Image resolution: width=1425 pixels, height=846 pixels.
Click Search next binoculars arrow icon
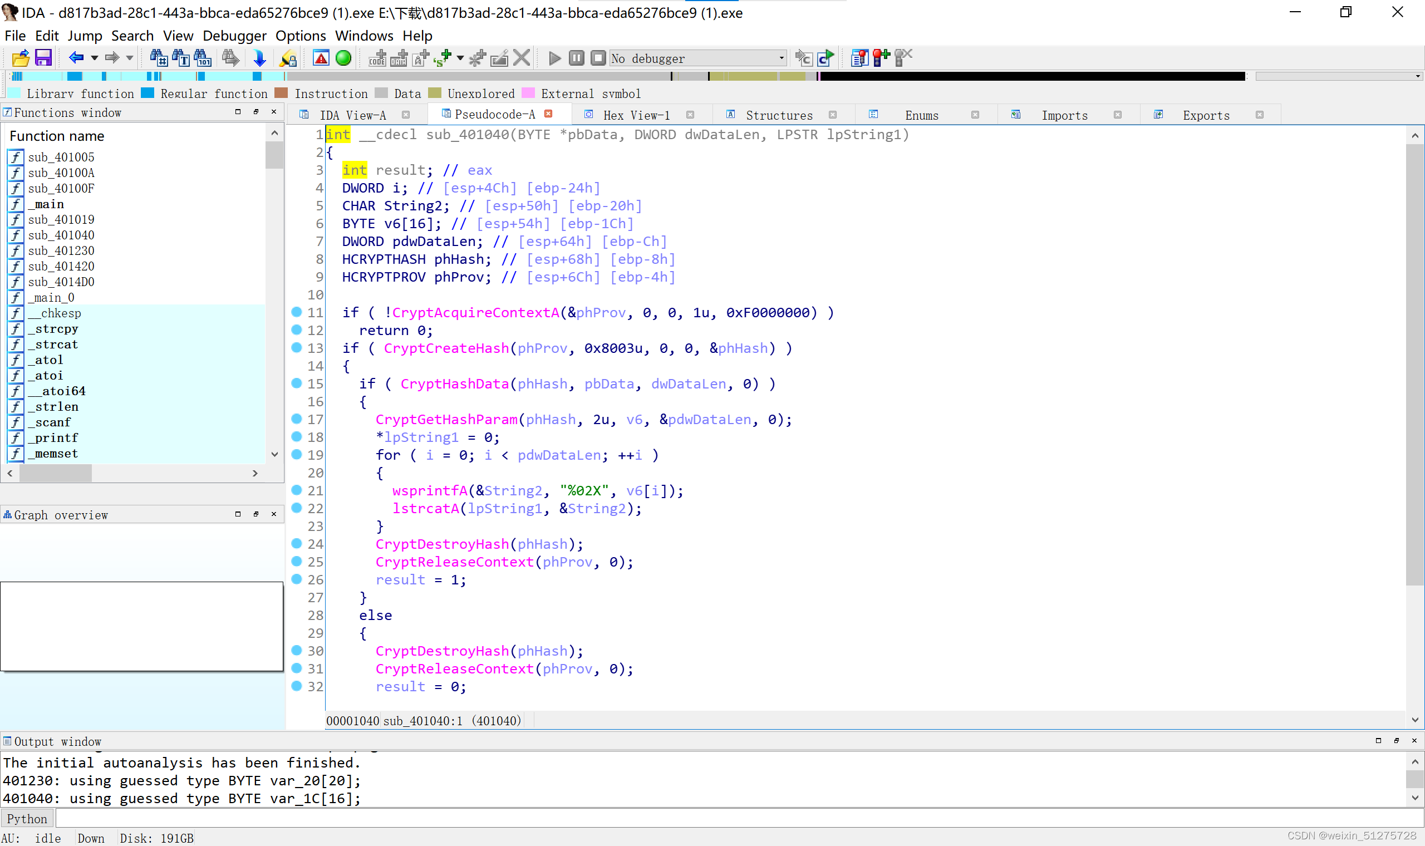pos(231,58)
